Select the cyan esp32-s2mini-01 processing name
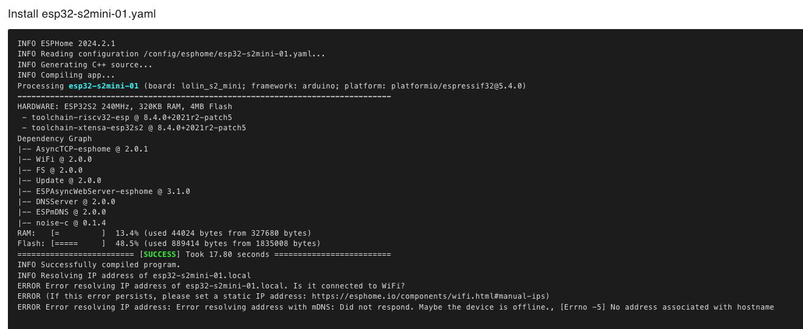The height and width of the screenshot is (329, 803). pyautogui.click(x=103, y=86)
